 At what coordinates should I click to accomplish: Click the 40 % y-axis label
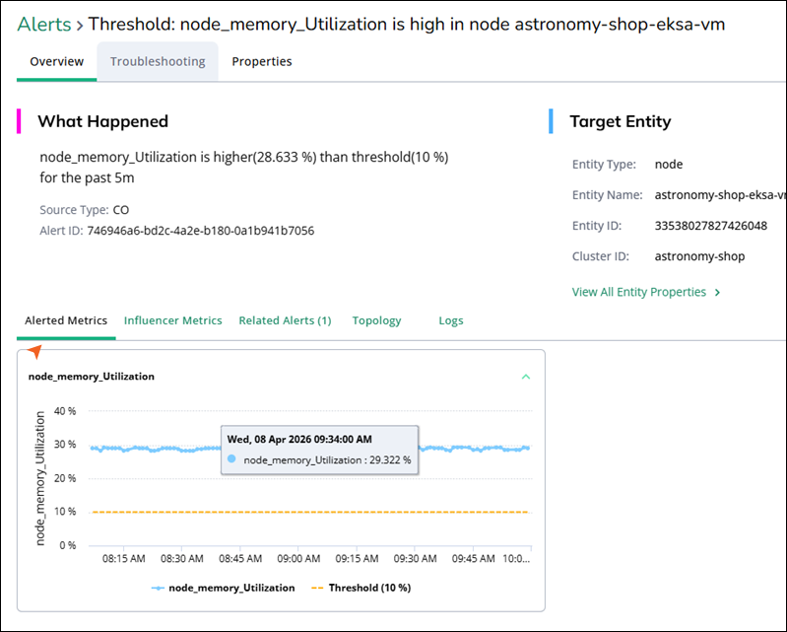65,411
